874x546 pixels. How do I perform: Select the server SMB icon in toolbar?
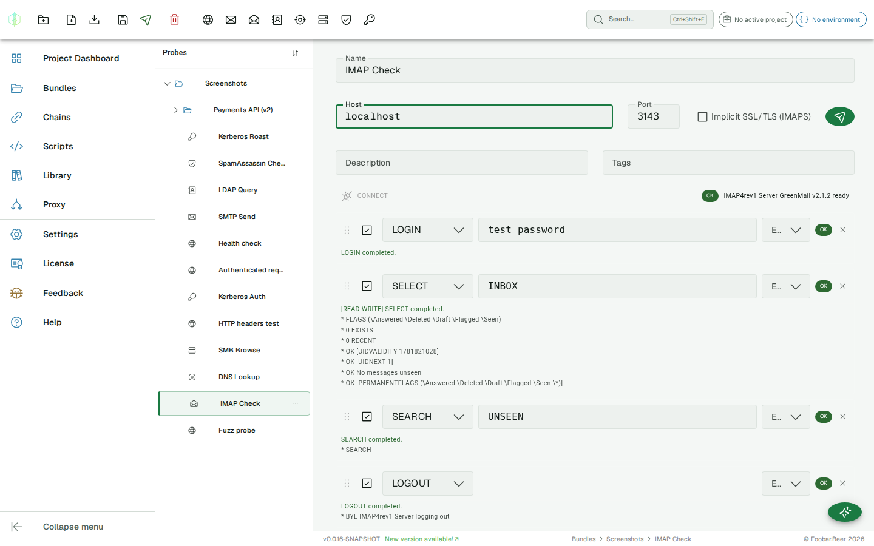click(323, 19)
